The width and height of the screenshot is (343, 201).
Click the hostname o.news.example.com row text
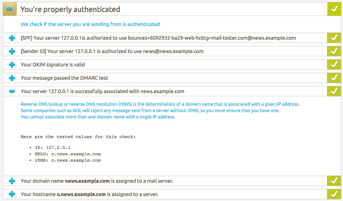point(90,194)
